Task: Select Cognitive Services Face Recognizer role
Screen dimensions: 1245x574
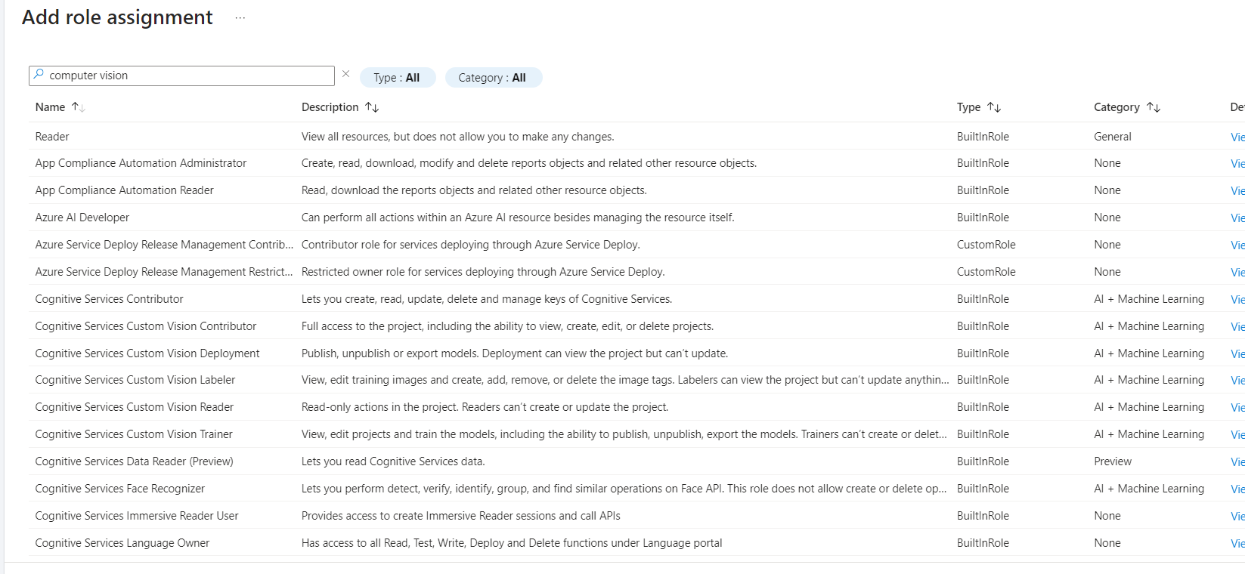Action: click(636, 489)
